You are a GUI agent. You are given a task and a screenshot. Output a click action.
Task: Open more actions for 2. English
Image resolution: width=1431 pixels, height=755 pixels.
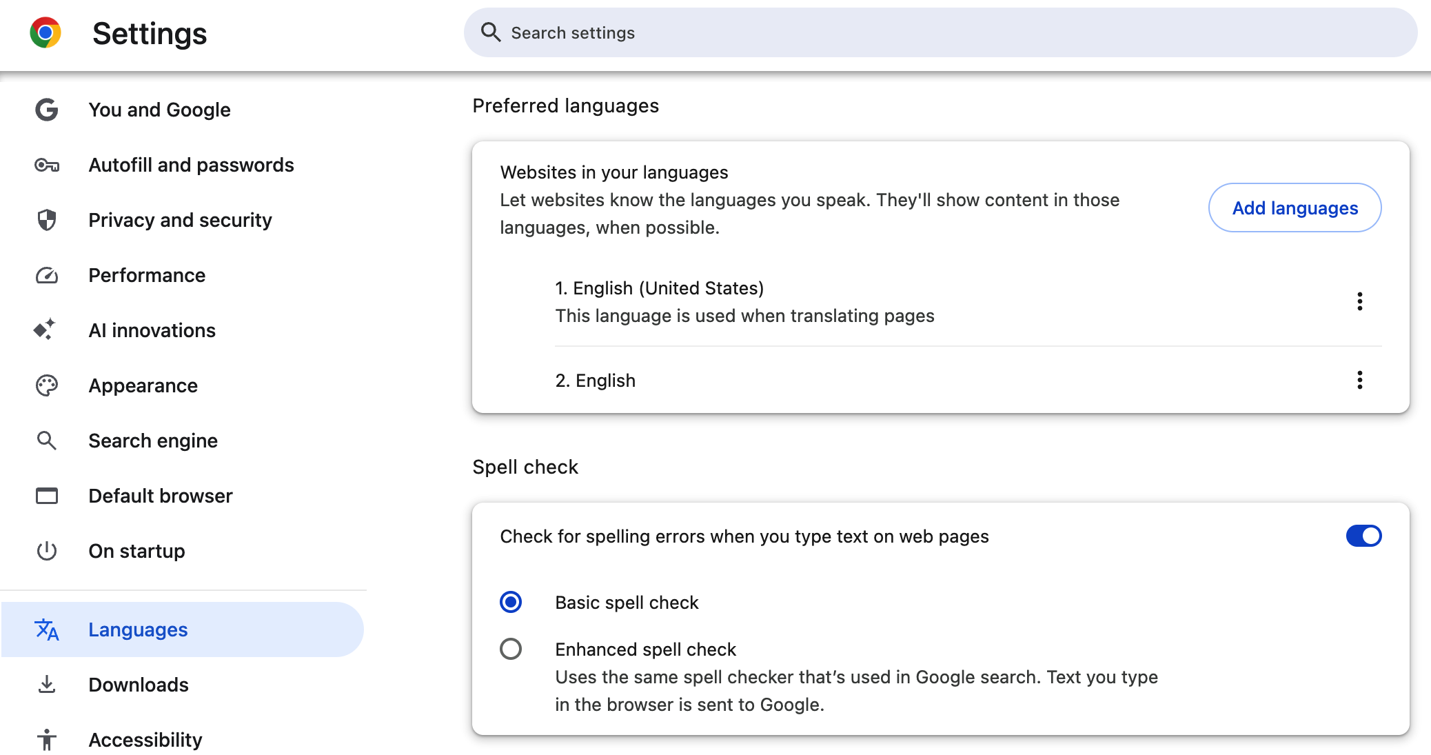1359,380
